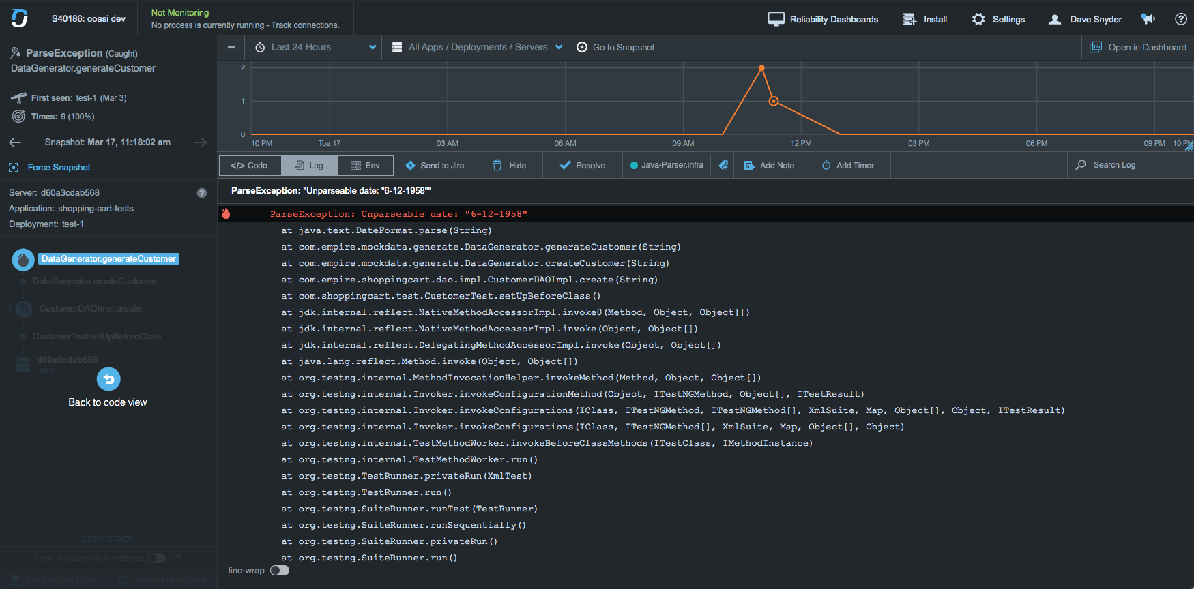The image size is (1194, 589).
Task: Click the share icon beside Java-Parser.infra
Action: [723, 166]
